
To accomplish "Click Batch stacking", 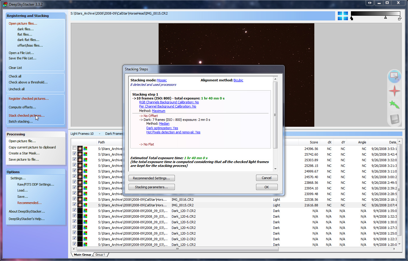I will 21,121.
